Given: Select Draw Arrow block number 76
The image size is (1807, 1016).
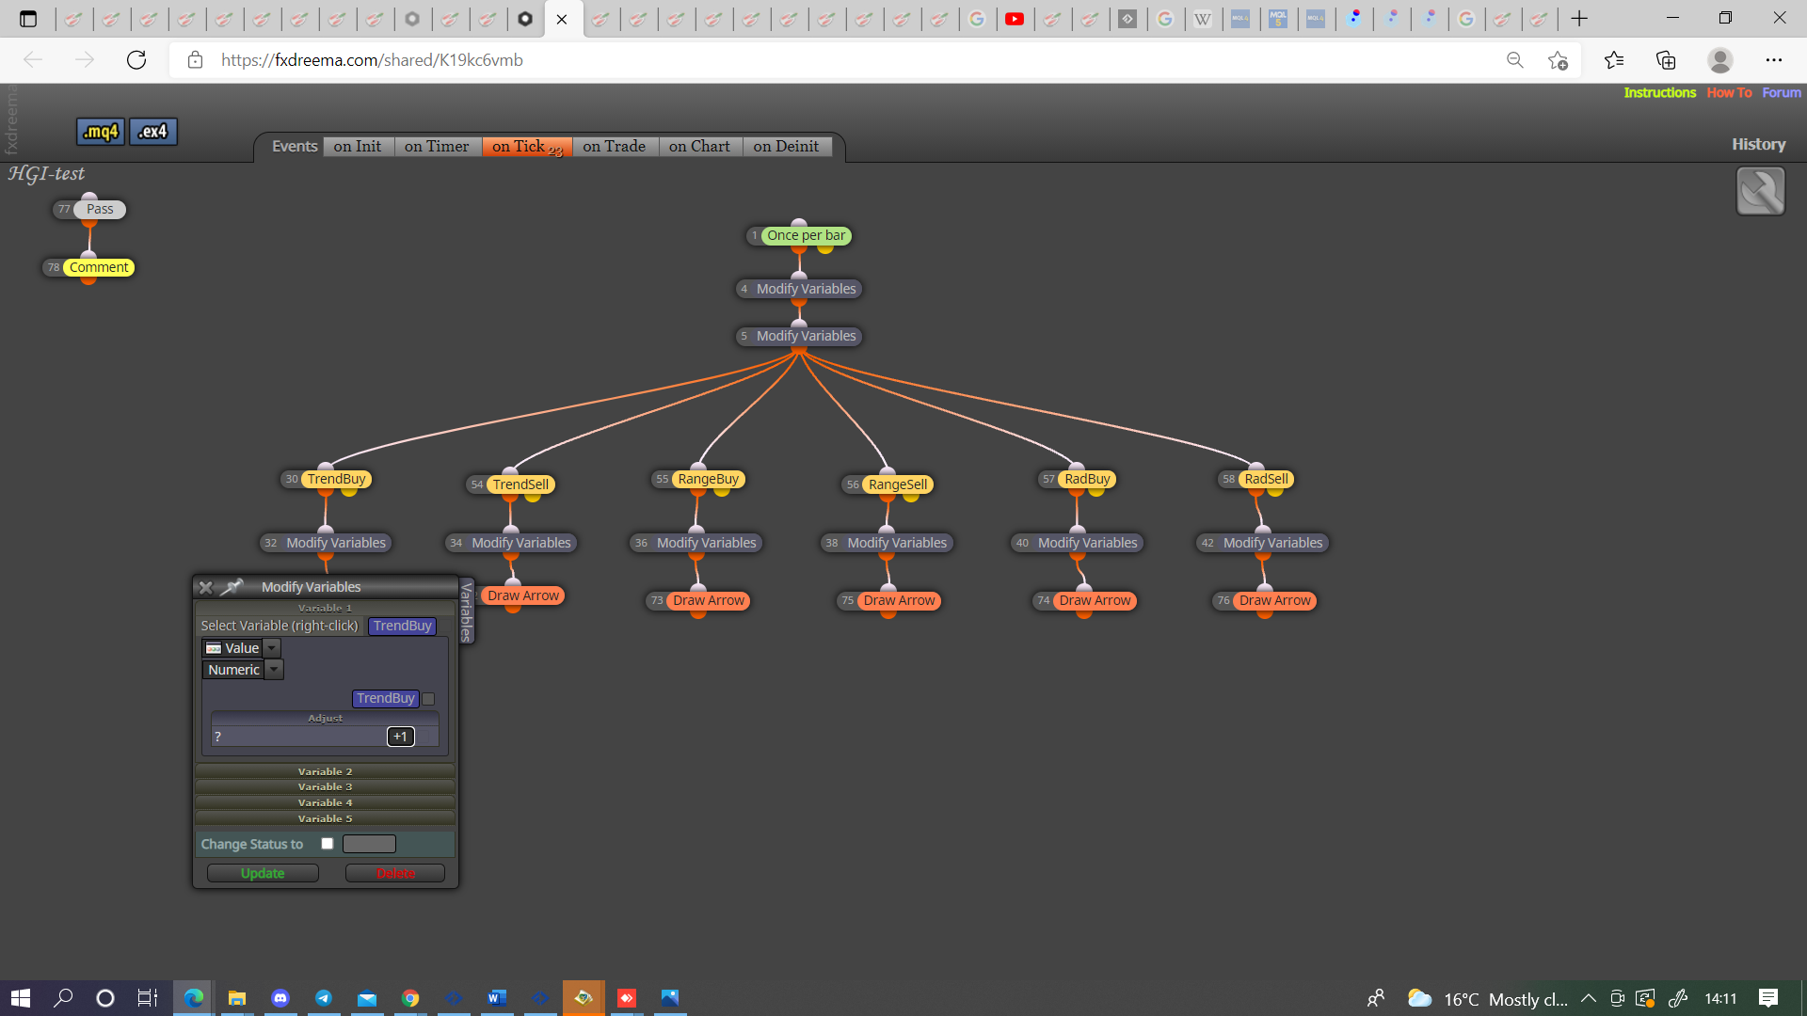Looking at the screenshot, I should click(x=1274, y=600).
